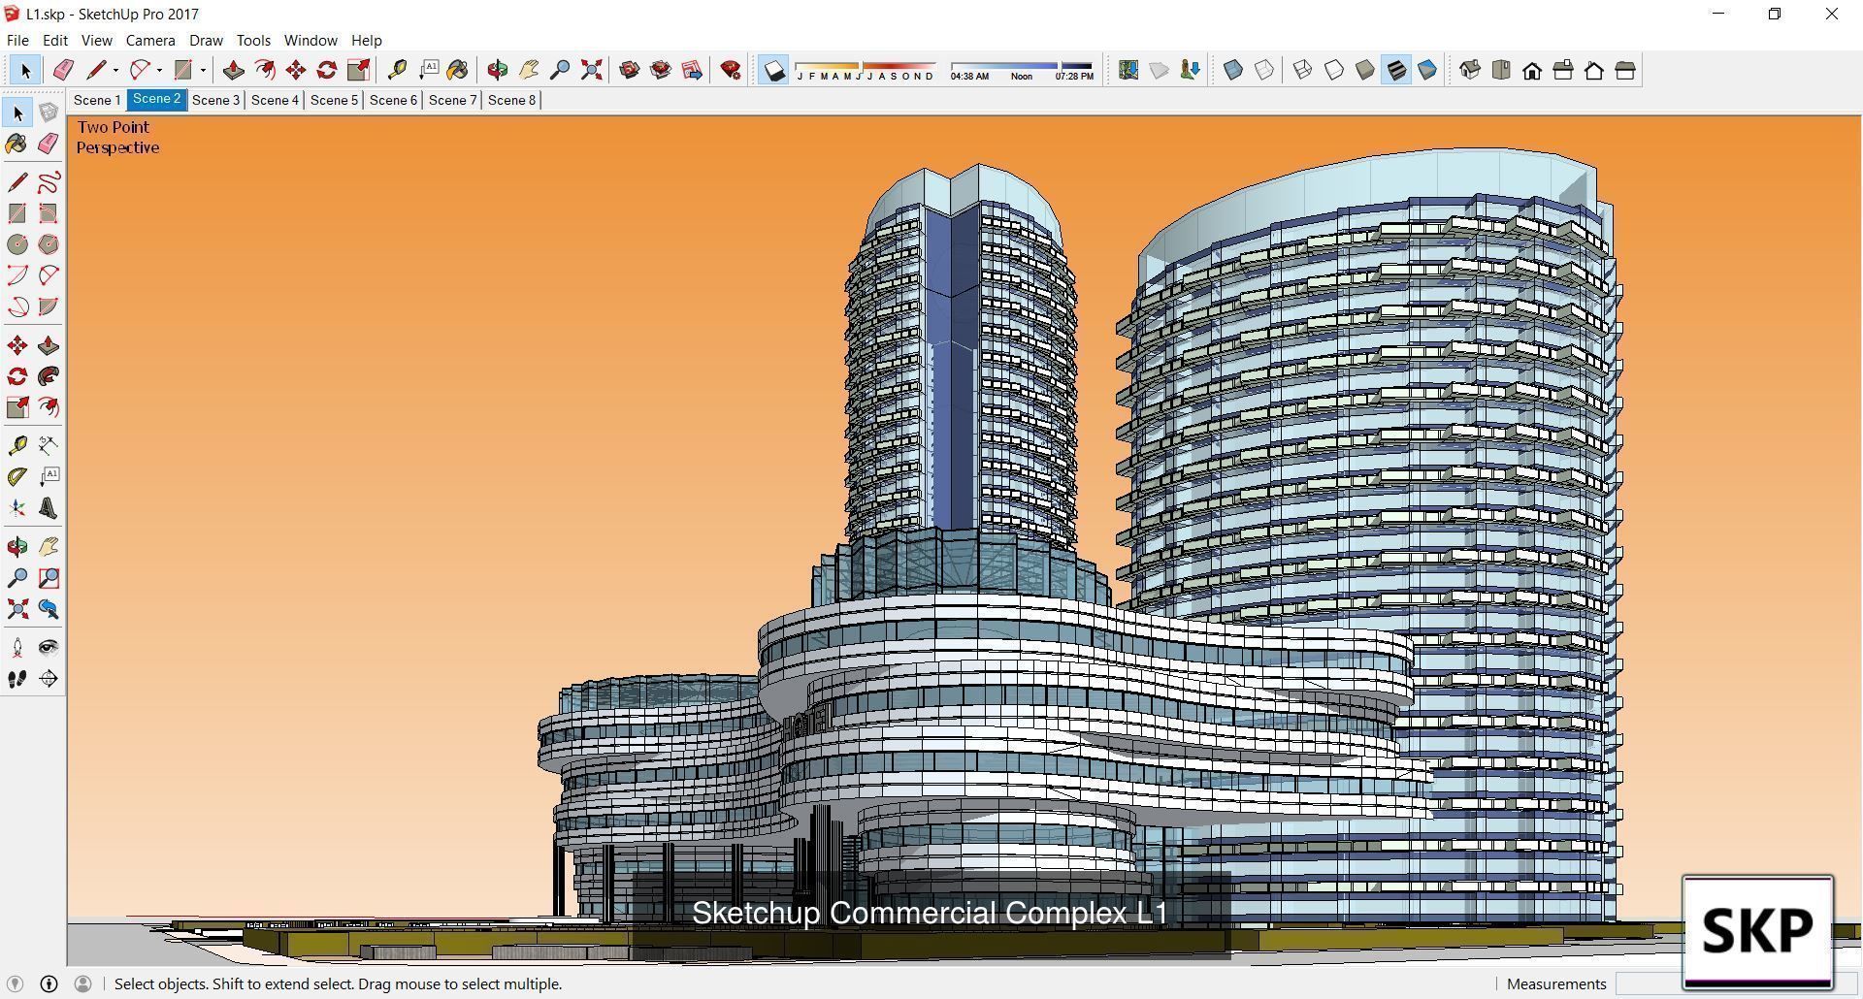Select the Polygon tool
The image size is (1863, 999).
49,244
